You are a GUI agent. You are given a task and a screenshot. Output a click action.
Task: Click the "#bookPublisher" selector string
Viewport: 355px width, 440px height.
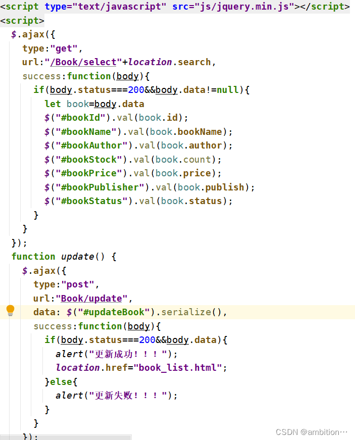coord(100,187)
